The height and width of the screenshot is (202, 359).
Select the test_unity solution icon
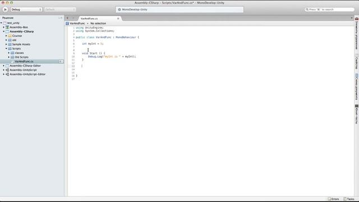[x=4, y=23]
